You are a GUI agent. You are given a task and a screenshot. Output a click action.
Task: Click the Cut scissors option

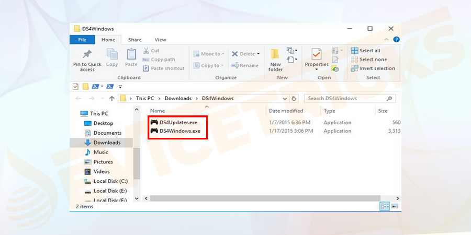pos(151,51)
